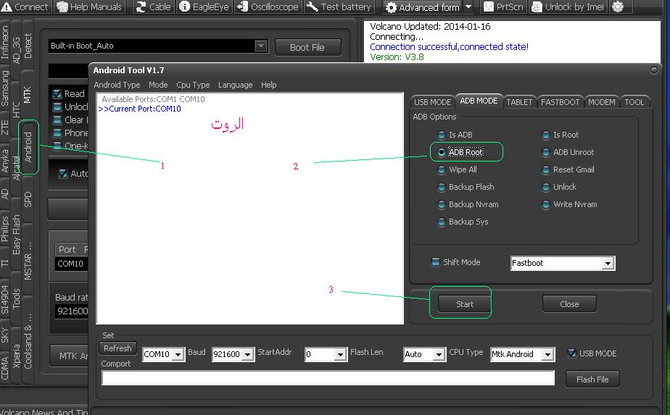Select the ADB Root radio option

(x=442, y=152)
